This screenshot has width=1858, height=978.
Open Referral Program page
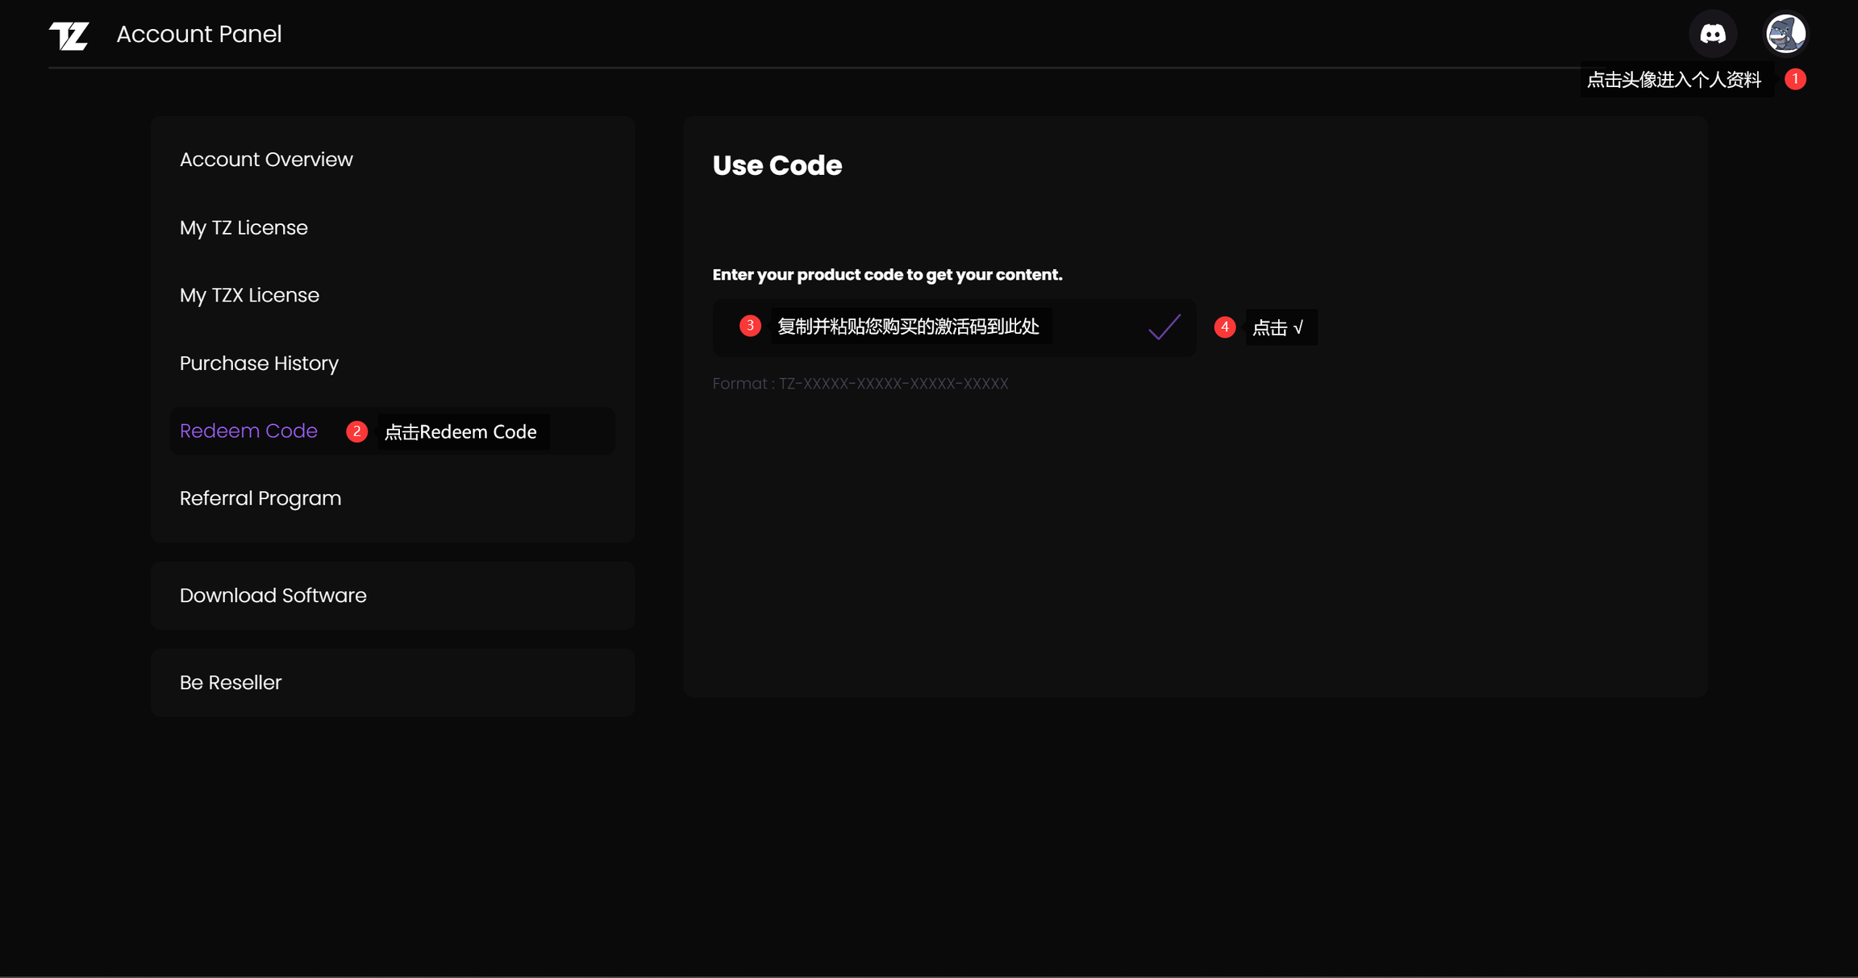click(260, 498)
